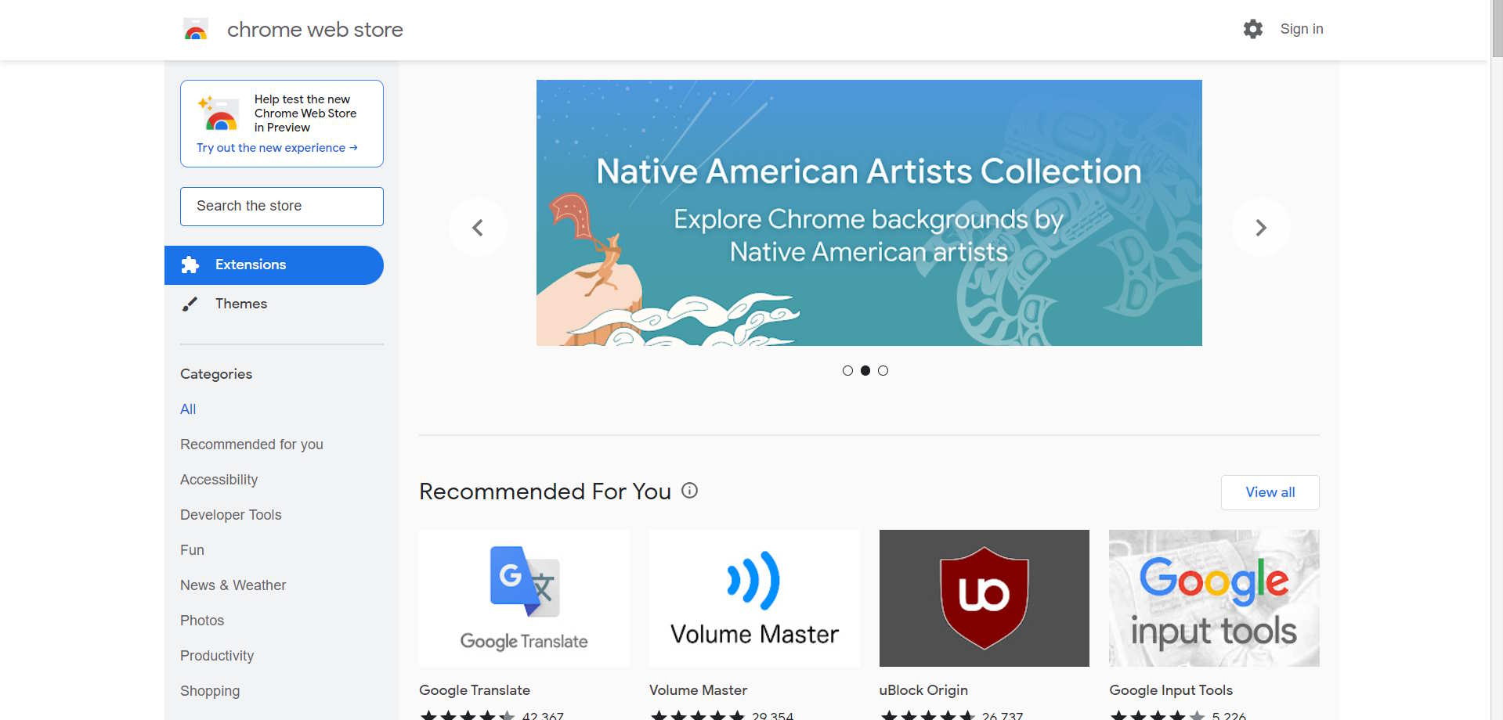The image size is (1503, 720).
Task: Focus the Search the store field
Action: point(282,207)
